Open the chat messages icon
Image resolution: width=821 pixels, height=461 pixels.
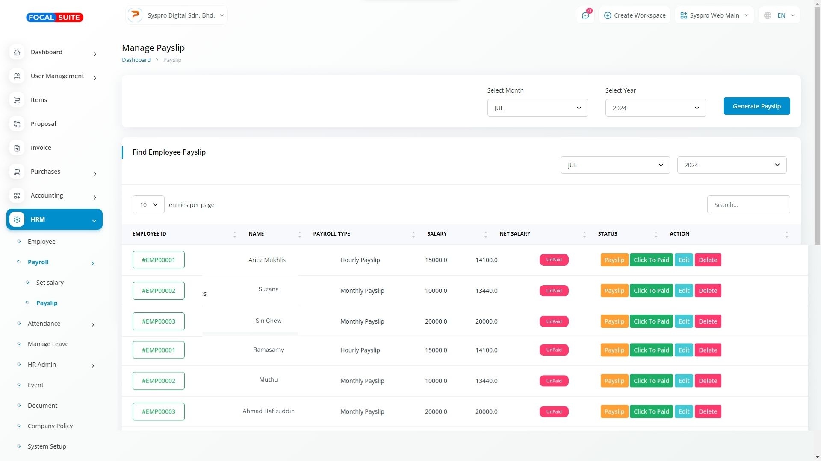click(x=585, y=15)
